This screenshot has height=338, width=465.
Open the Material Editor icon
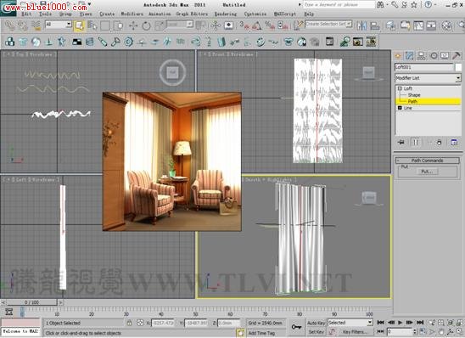coord(447,25)
